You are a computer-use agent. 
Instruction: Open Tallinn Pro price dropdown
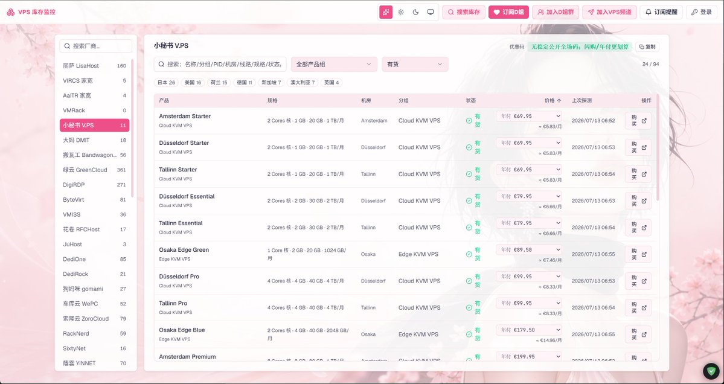529,303
